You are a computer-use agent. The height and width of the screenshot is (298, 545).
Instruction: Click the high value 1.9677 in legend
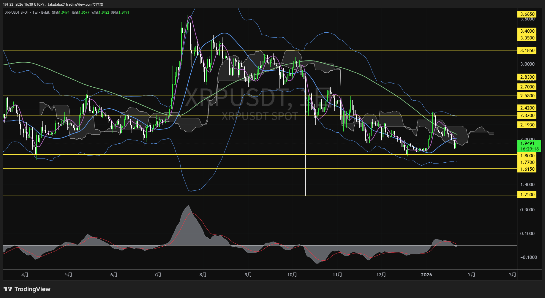tap(84, 12)
